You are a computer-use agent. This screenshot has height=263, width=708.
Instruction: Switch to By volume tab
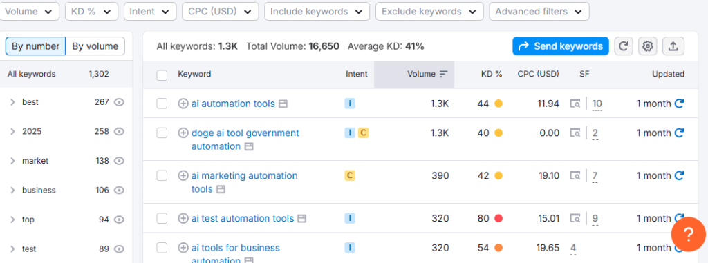(95, 46)
